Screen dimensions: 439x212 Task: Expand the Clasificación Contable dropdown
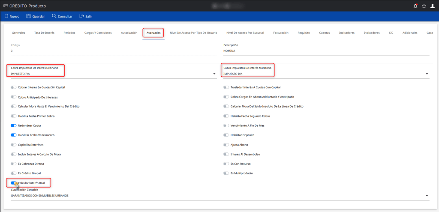(427, 196)
